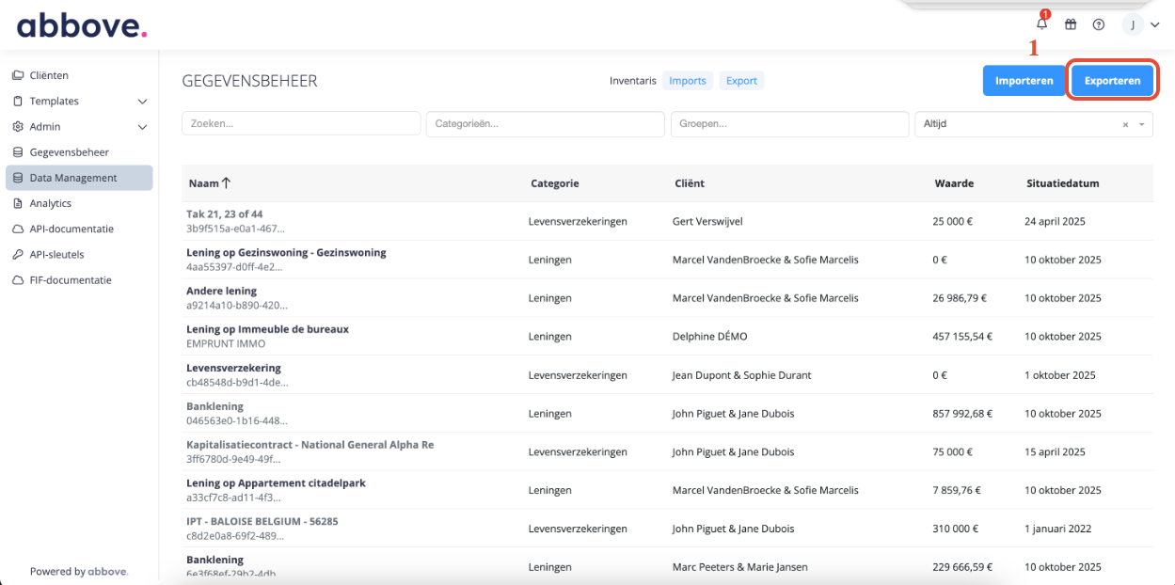This screenshot has width=1175, height=585.
Task: Click the gift icon in header
Action: click(x=1071, y=24)
